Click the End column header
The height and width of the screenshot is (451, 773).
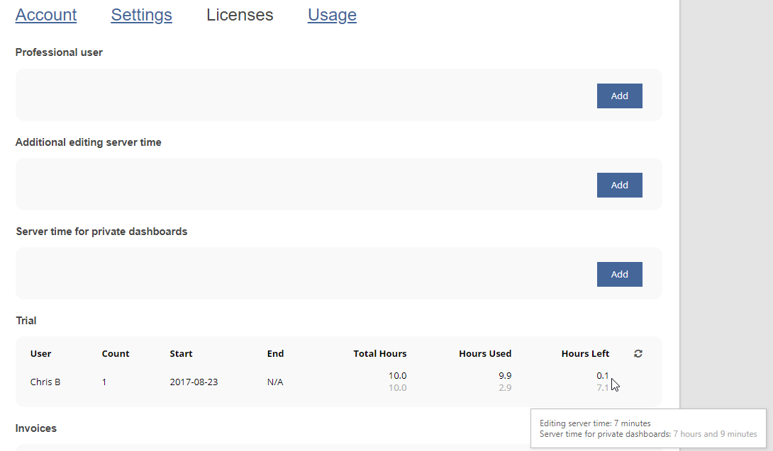pos(275,354)
